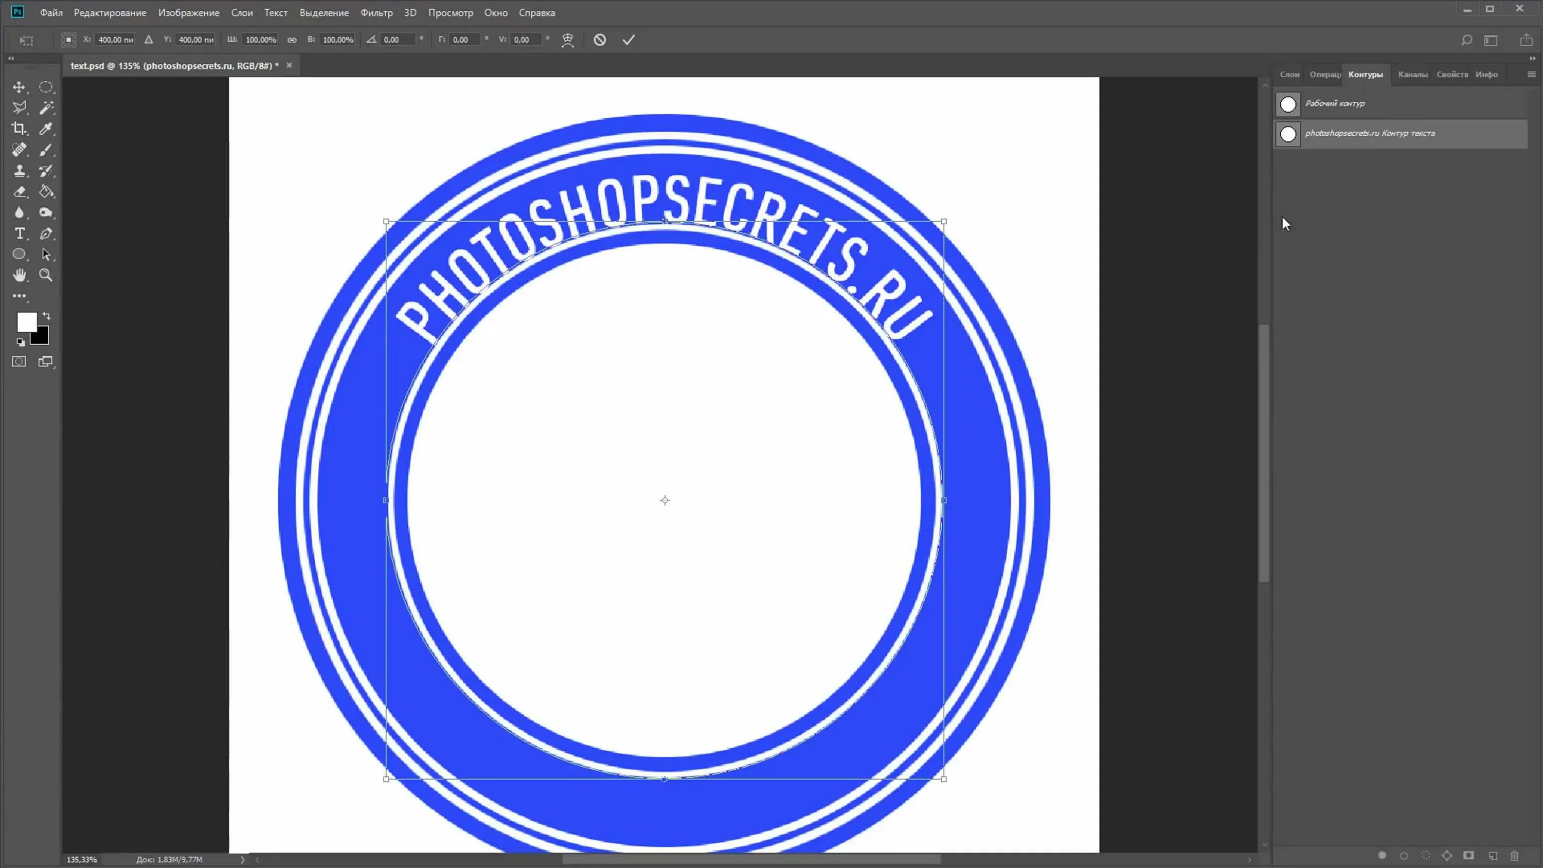Toggle visibility of Рабочий контур path
The image size is (1543, 868).
[1287, 103]
